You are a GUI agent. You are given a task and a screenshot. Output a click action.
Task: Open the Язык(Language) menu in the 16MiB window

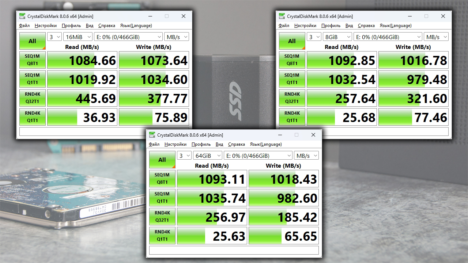point(136,26)
